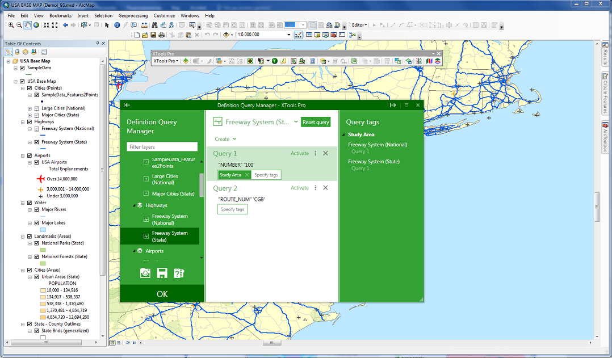
Task: Click the Filter layers input field
Action: (162, 146)
